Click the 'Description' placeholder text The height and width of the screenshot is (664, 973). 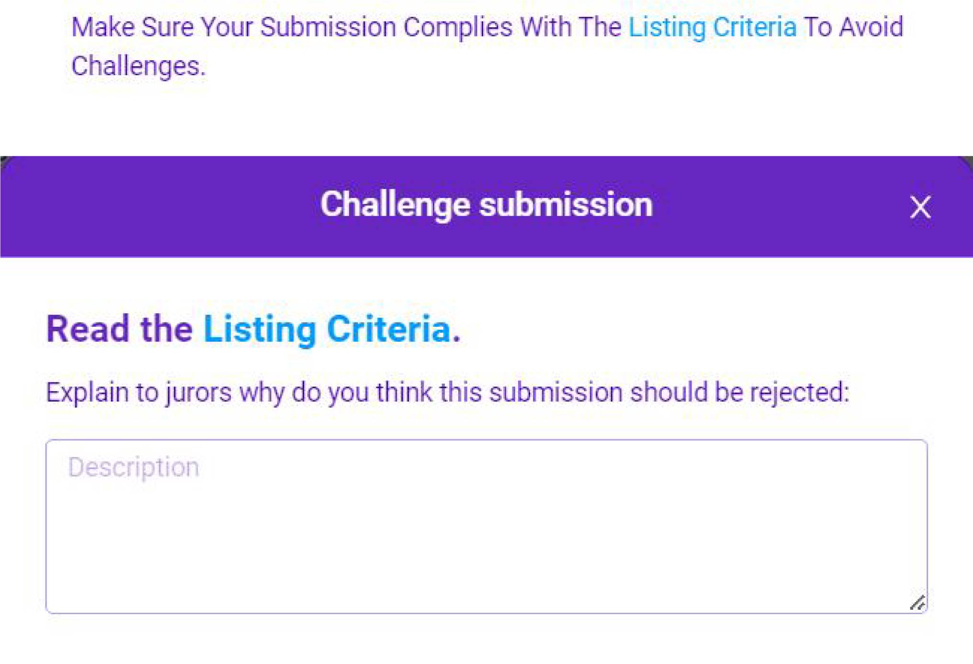tap(134, 467)
